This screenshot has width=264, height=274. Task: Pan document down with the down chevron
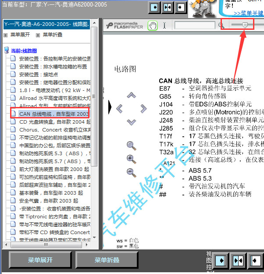132,122
